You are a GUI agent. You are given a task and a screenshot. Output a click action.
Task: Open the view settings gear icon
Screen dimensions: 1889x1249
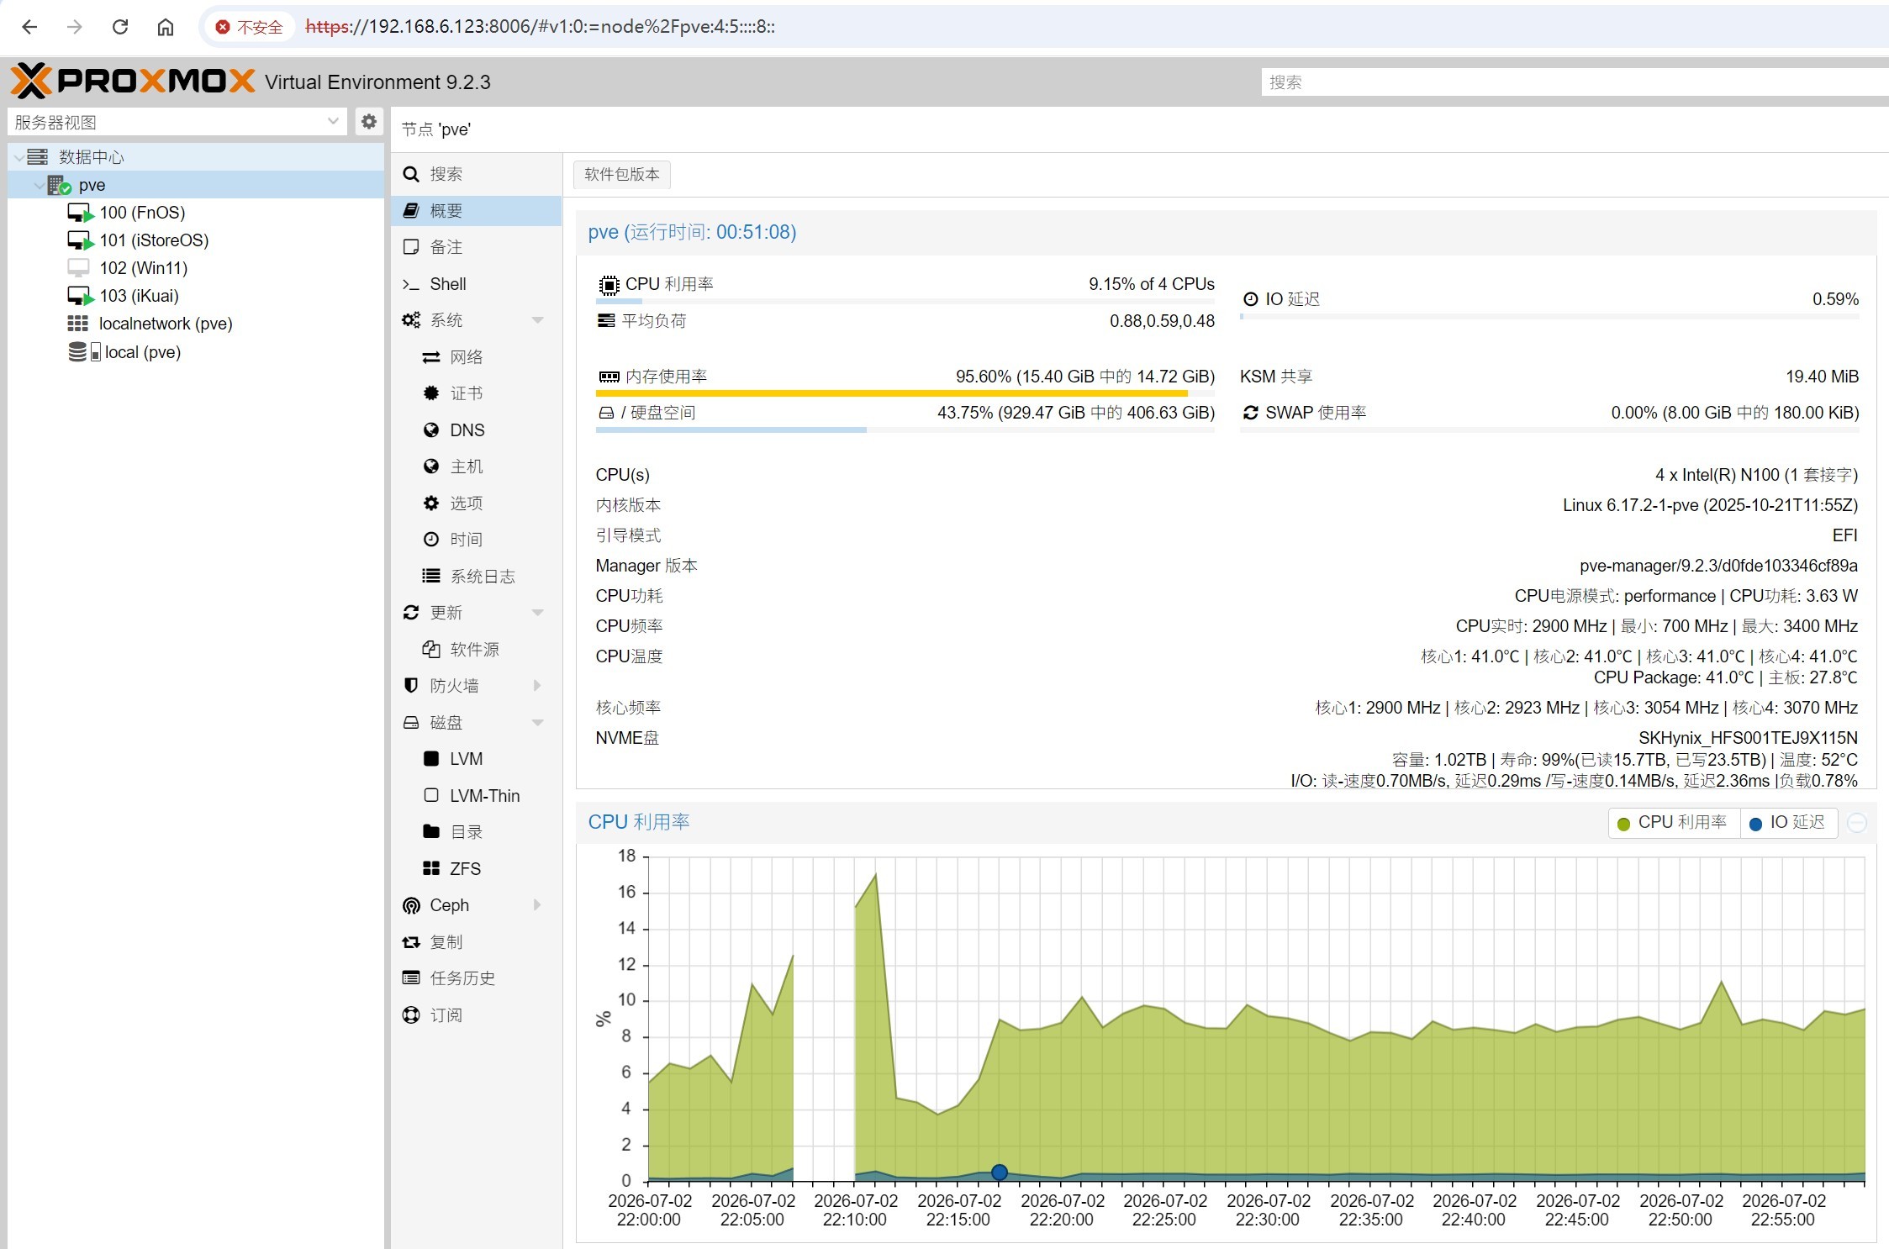(x=368, y=122)
